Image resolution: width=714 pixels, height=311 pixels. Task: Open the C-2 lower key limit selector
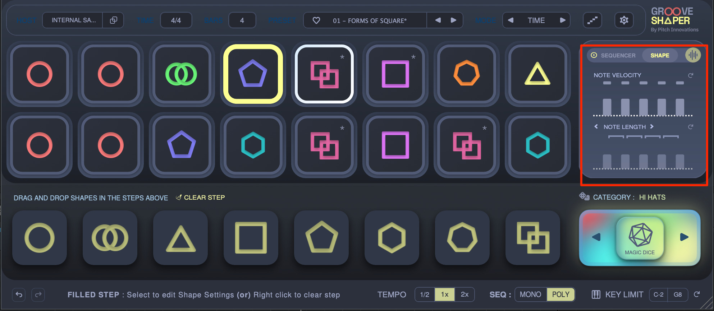click(659, 294)
